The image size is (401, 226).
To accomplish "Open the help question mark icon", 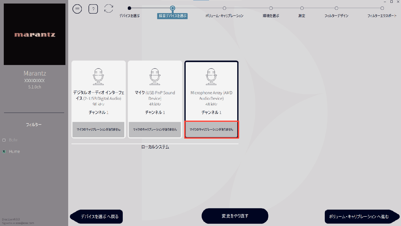I will 93,9.
